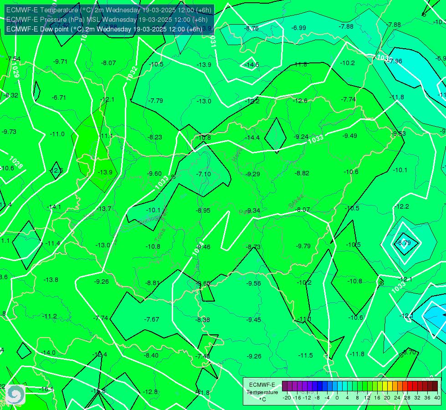
Task: Click the dew point value -14.4
Action: tap(252, 138)
